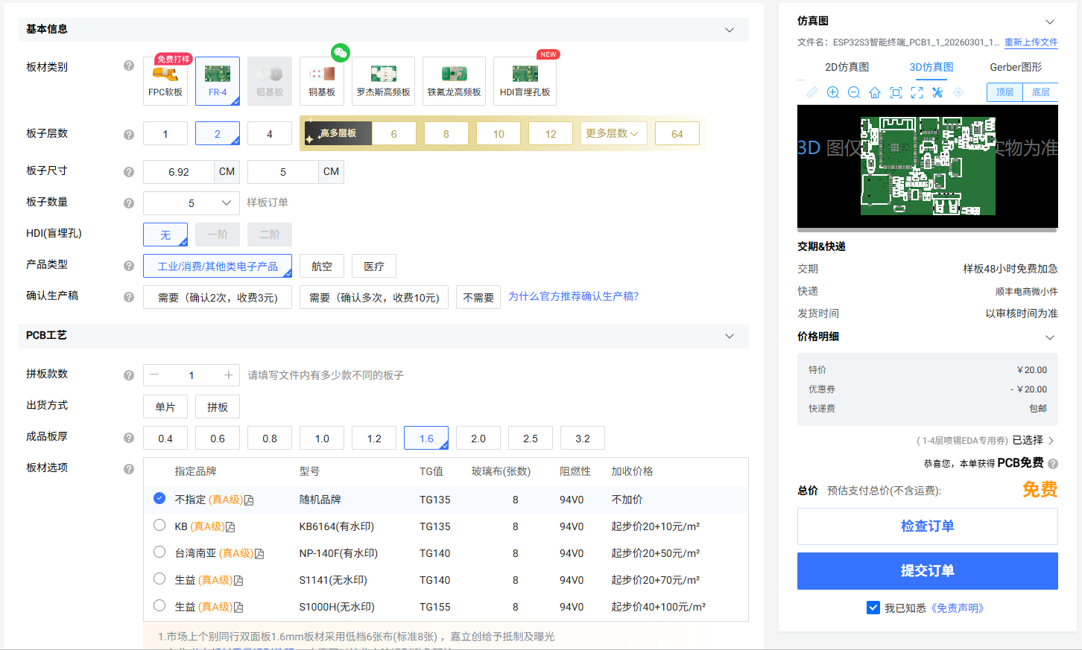Open the 更多层数 dropdown
This screenshot has width=1082, height=650.
[613, 133]
